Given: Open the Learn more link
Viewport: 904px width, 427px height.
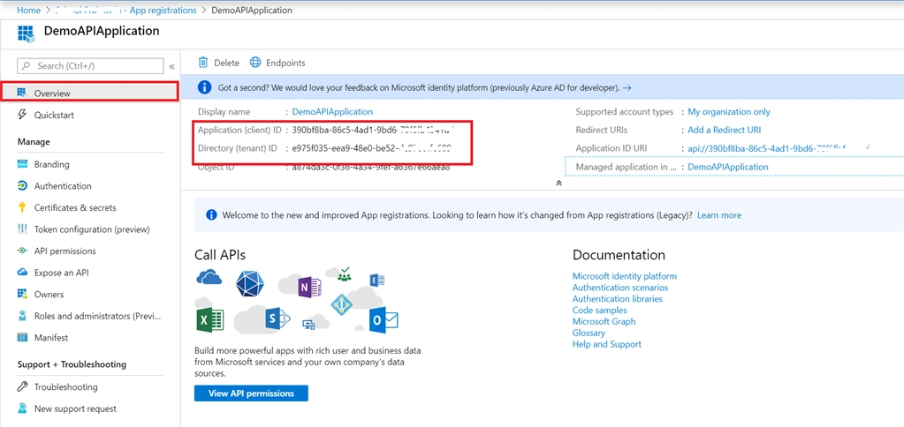Looking at the screenshot, I should point(719,215).
